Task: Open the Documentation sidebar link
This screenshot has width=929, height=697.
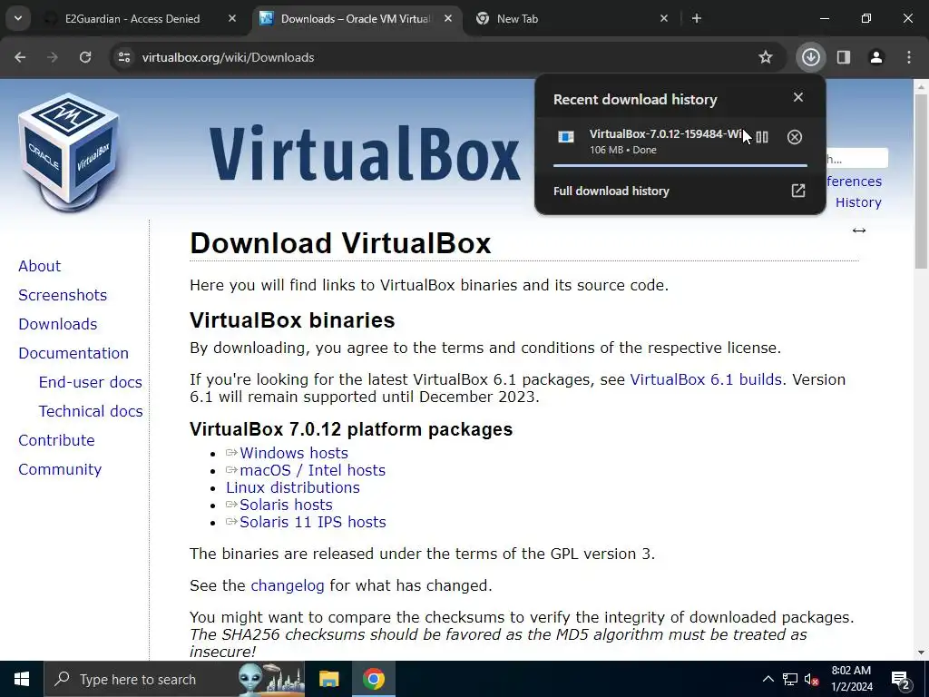Action: tap(73, 353)
